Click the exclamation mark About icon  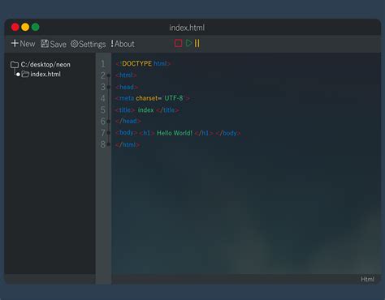(x=112, y=44)
